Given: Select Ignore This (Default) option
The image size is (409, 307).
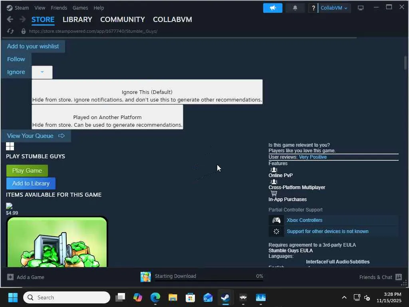Looking at the screenshot, I should 147,92.
